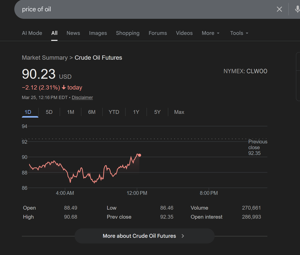Click the Mar 25, 12:16 PM EDT timestamp

(x=45, y=98)
